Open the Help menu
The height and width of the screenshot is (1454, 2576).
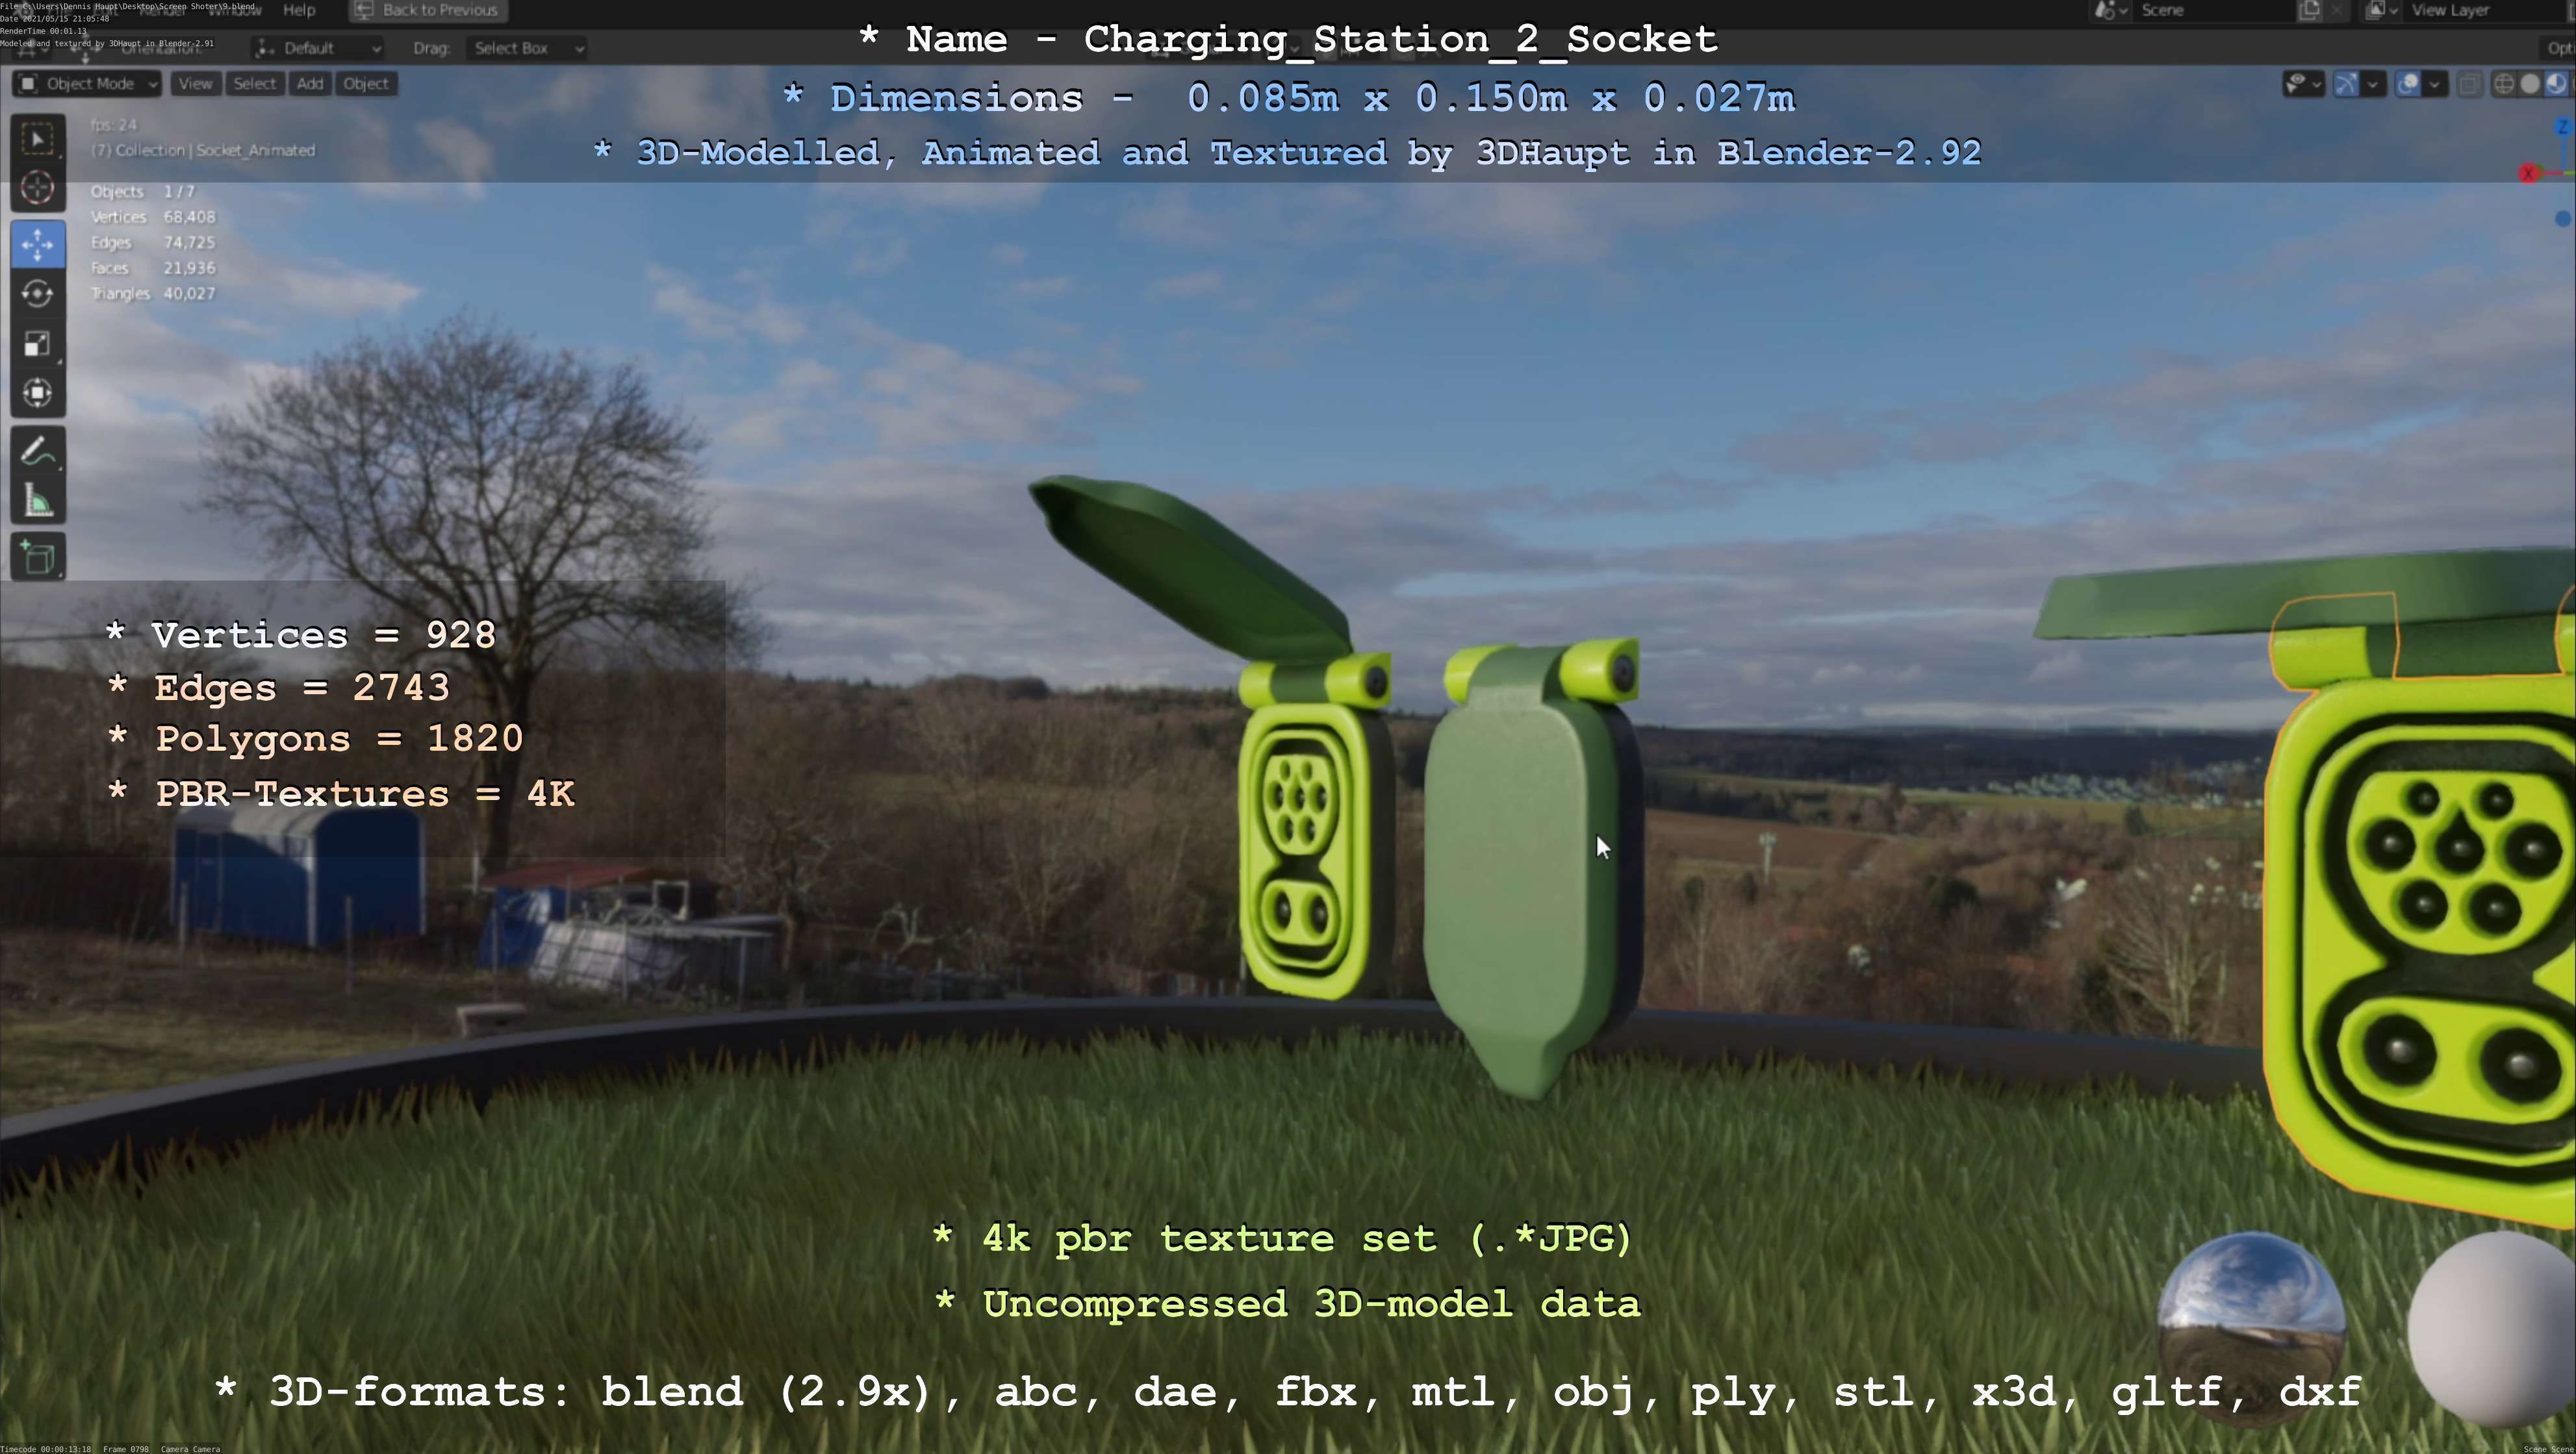pyautogui.click(x=299, y=10)
